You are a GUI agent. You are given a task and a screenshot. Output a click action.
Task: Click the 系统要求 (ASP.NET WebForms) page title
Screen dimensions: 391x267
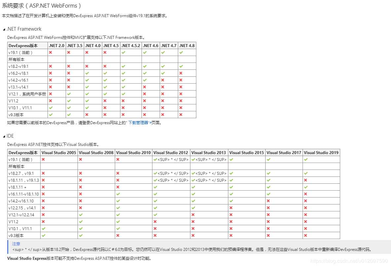pos(41,6)
